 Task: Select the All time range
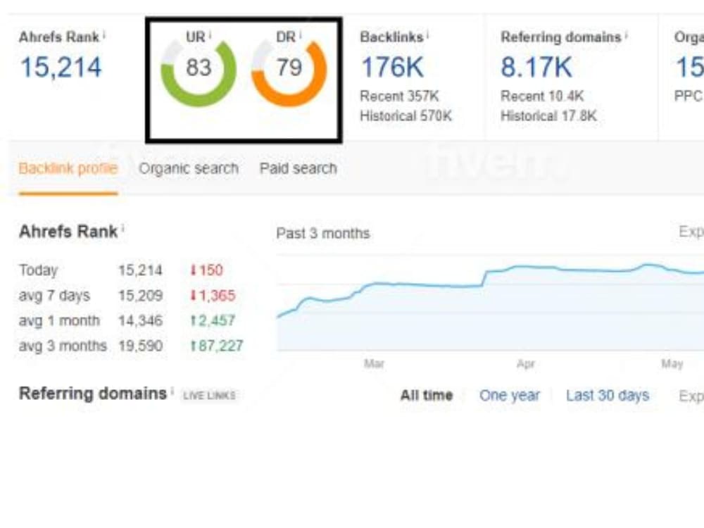(427, 395)
